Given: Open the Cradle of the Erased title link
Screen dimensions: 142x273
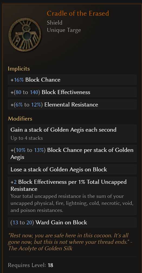Looking at the screenshot, I should [78, 14].
